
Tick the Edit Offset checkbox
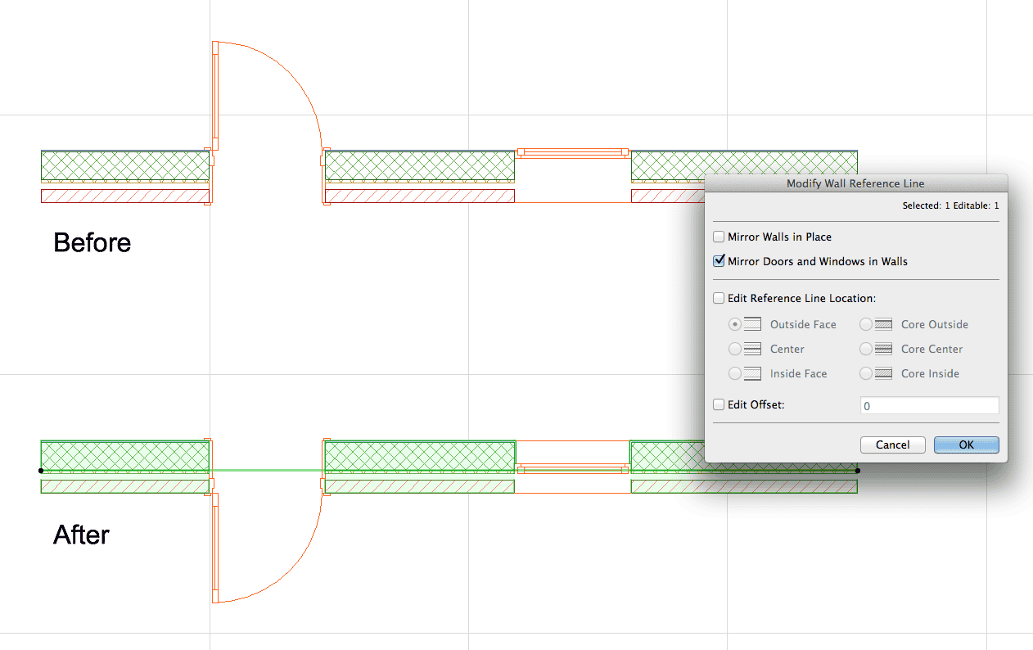[x=719, y=404]
